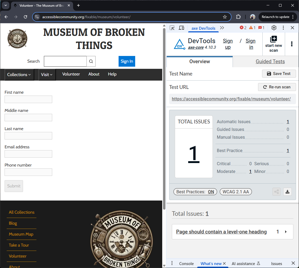Screen dimensions: 299x268
Task: Open axe panel kebab options menu
Action: click(292, 44)
